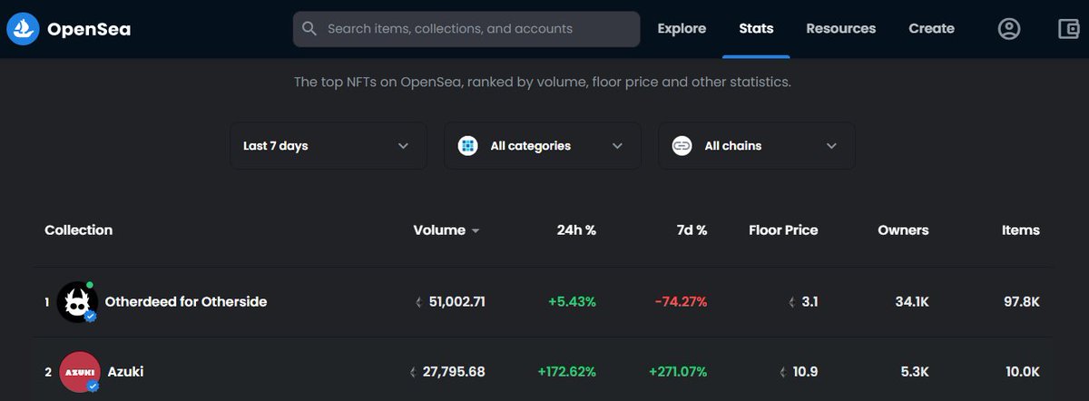Open the Explore menu

[x=682, y=29]
